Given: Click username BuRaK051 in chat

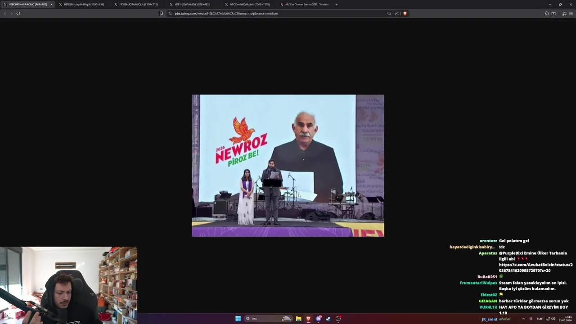Looking at the screenshot, I should (x=487, y=277).
